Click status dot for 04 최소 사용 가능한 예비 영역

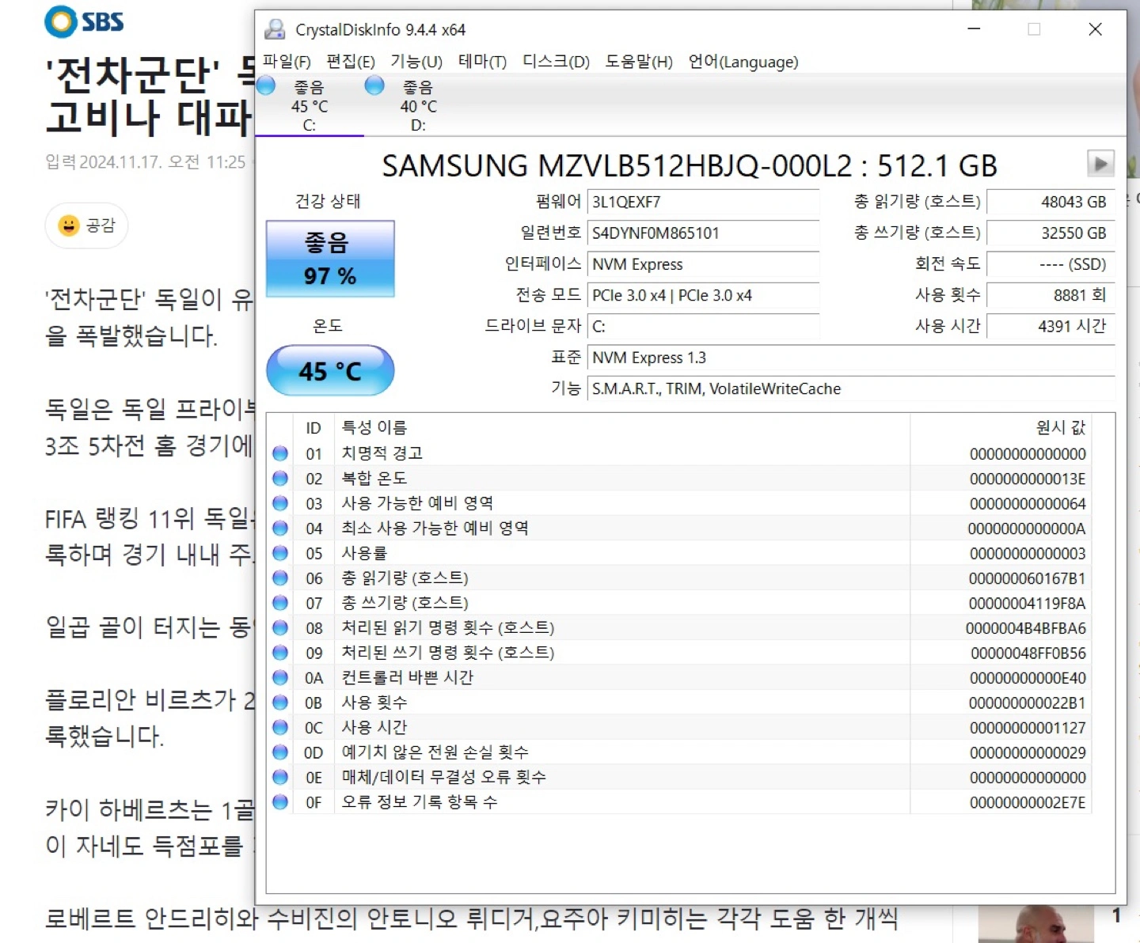[280, 528]
